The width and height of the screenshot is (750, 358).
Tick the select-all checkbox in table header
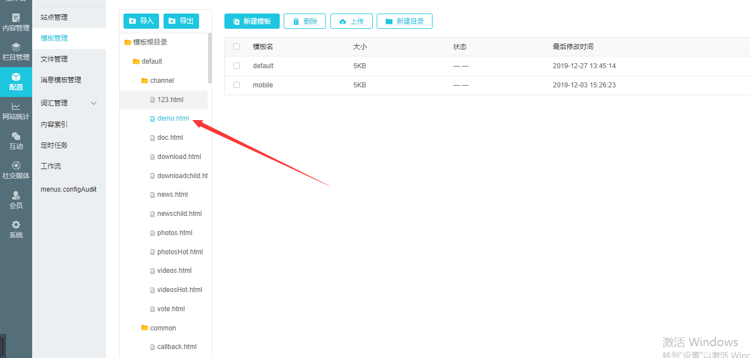pos(236,47)
